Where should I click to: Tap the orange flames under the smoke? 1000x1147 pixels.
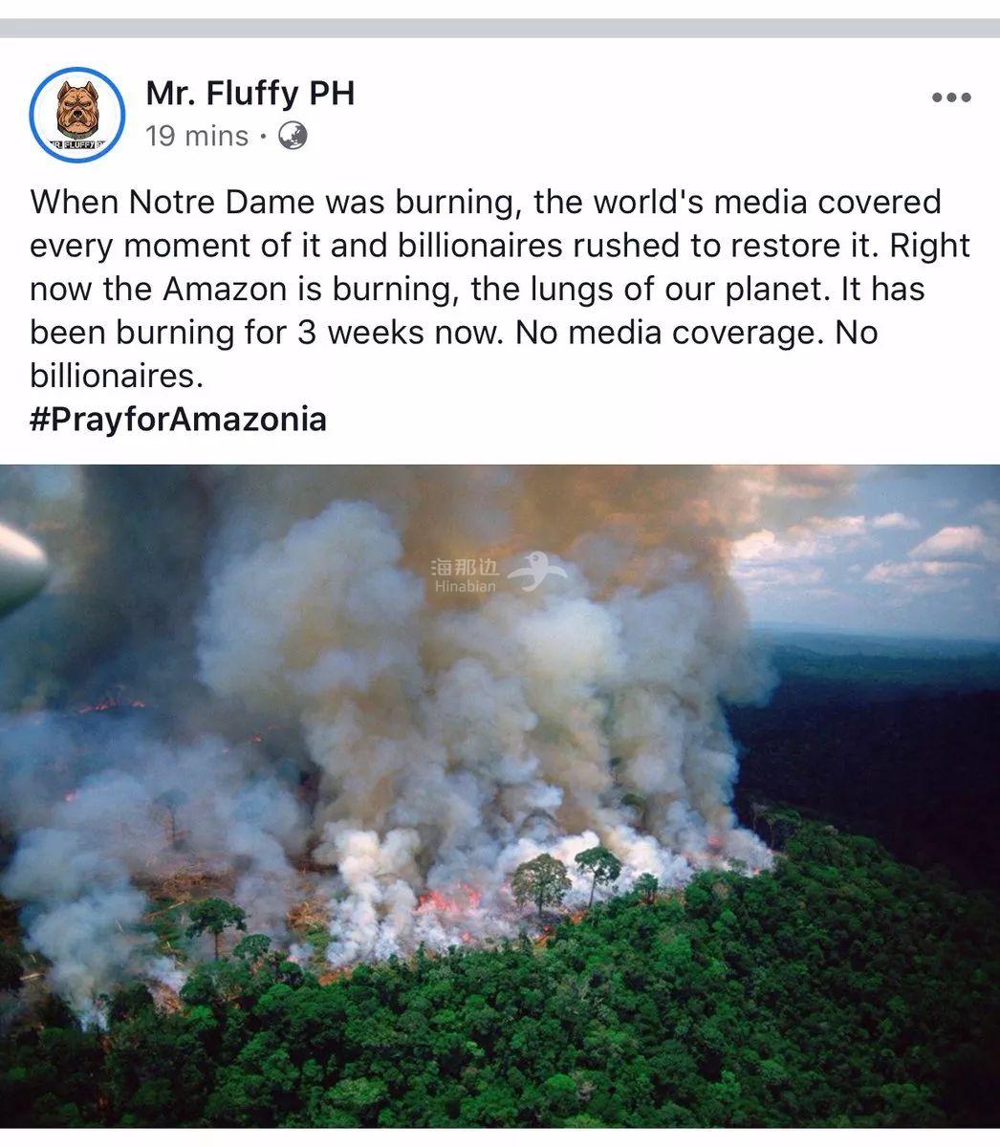click(449, 899)
